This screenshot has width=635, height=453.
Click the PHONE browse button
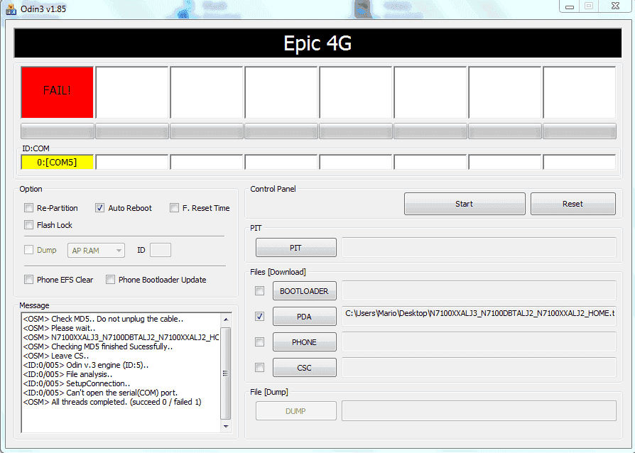pyautogui.click(x=305, y=342)
